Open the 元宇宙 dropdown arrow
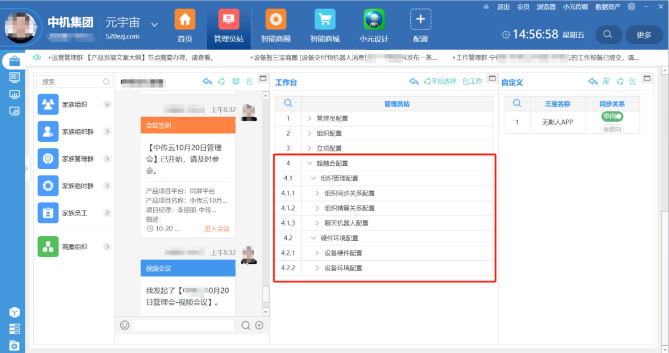The image size is (669, 353). click(x=154, y=25)
